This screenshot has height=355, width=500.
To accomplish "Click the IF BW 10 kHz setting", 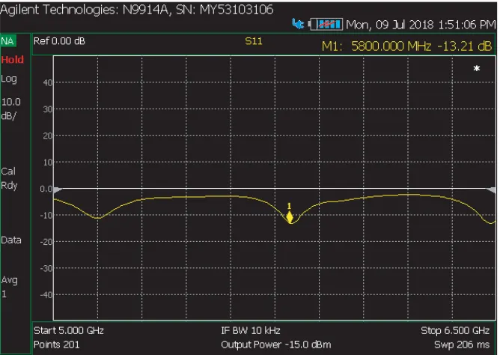I will click(251, 330).
